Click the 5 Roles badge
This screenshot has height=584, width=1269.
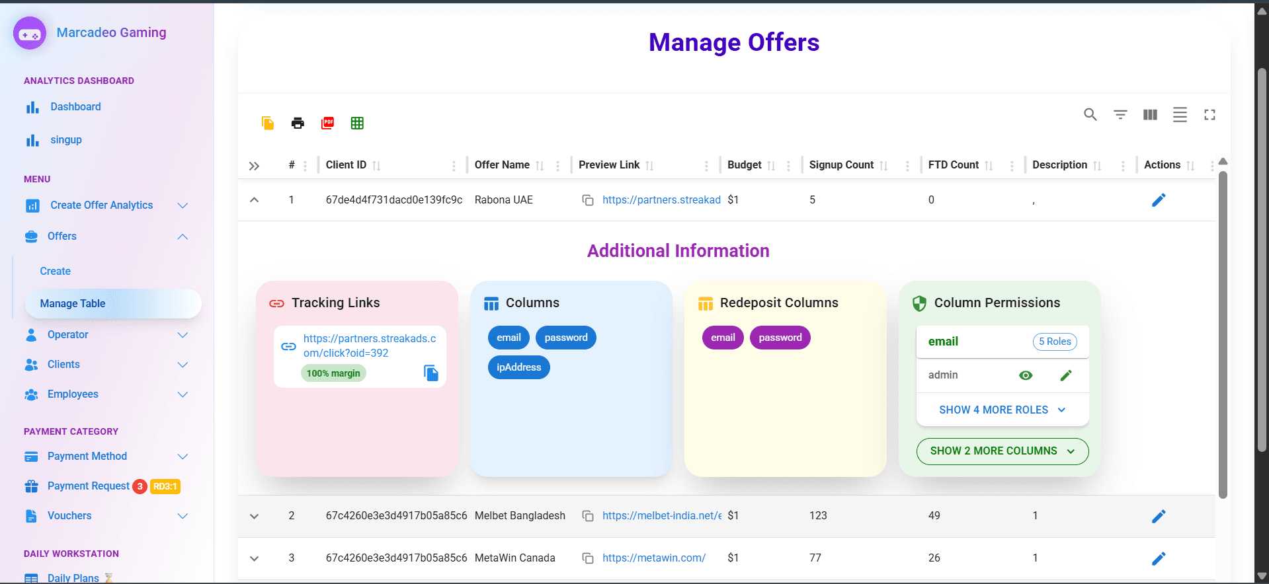tap(1055, 342)
